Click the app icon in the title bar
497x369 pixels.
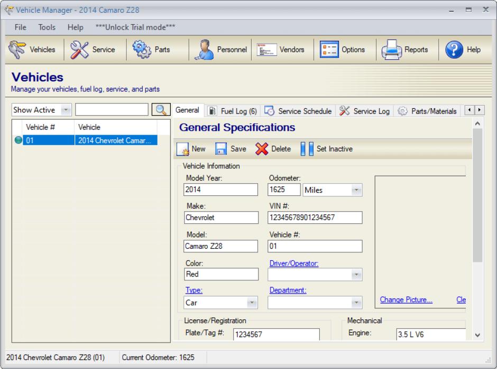click(x=9, y=10)
